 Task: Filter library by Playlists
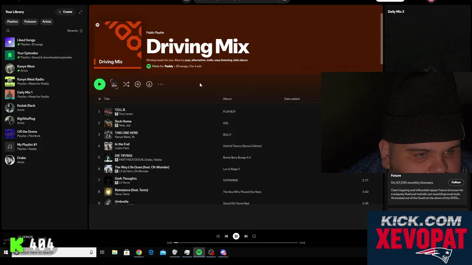pyautogui.click(x=12, y=22)
